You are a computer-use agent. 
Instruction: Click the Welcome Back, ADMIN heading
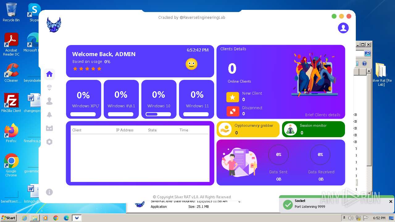point(104,54)
